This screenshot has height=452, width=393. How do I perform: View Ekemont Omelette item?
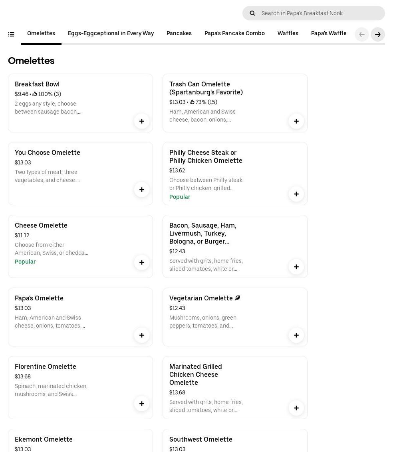tap(44, 440)
